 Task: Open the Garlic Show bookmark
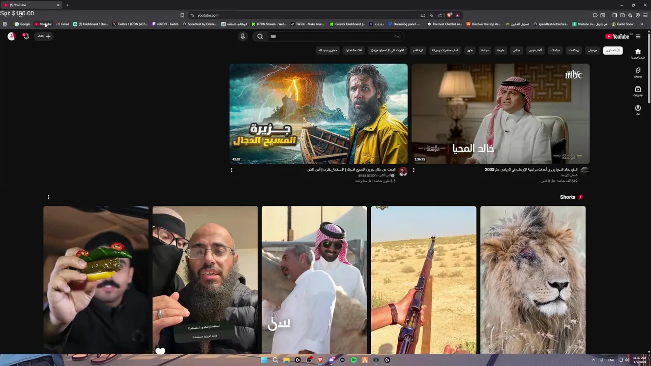click(623, 24)
